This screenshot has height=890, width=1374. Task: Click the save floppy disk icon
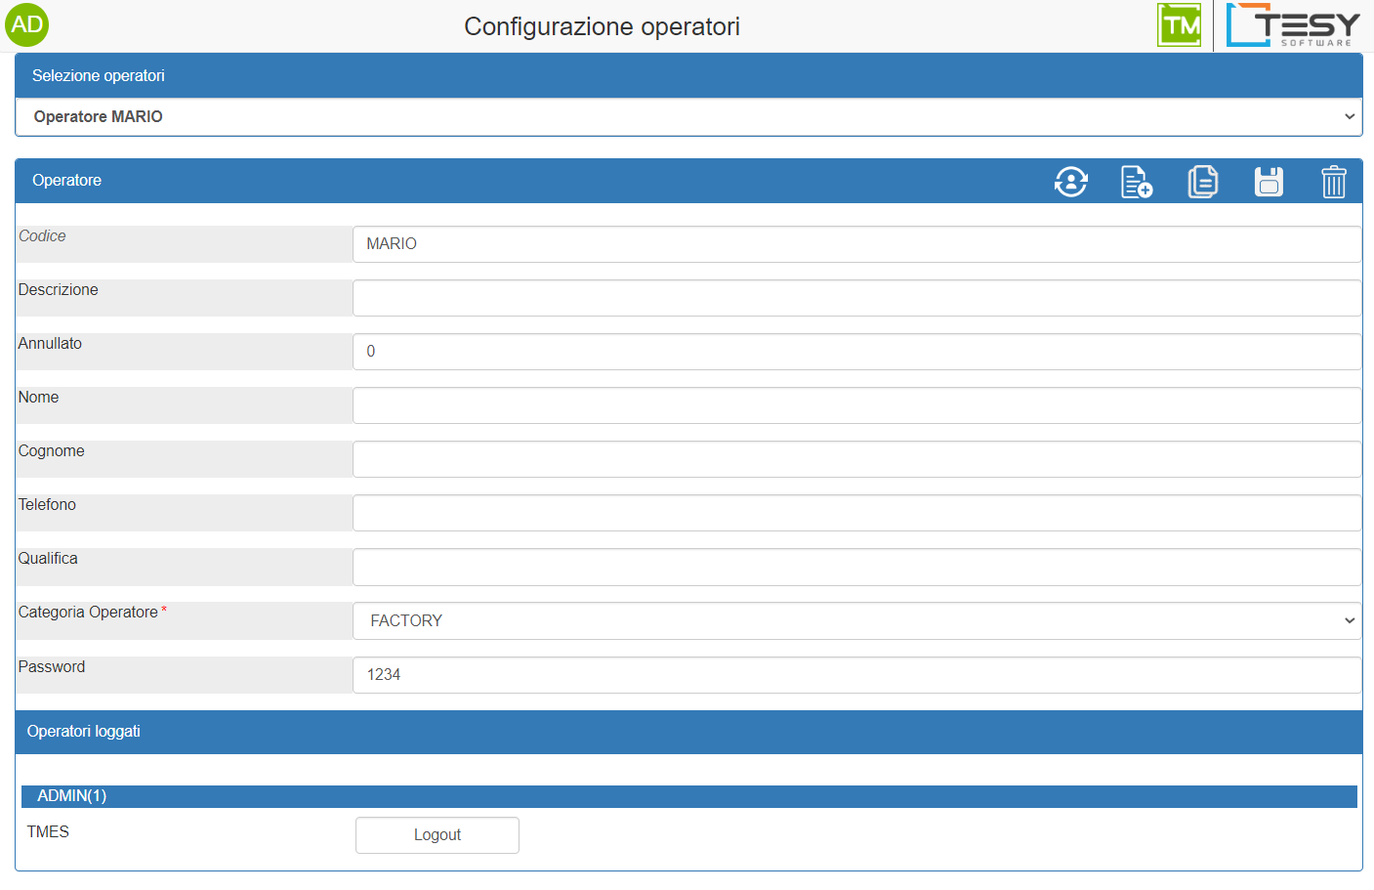(x=1269, y=182)
